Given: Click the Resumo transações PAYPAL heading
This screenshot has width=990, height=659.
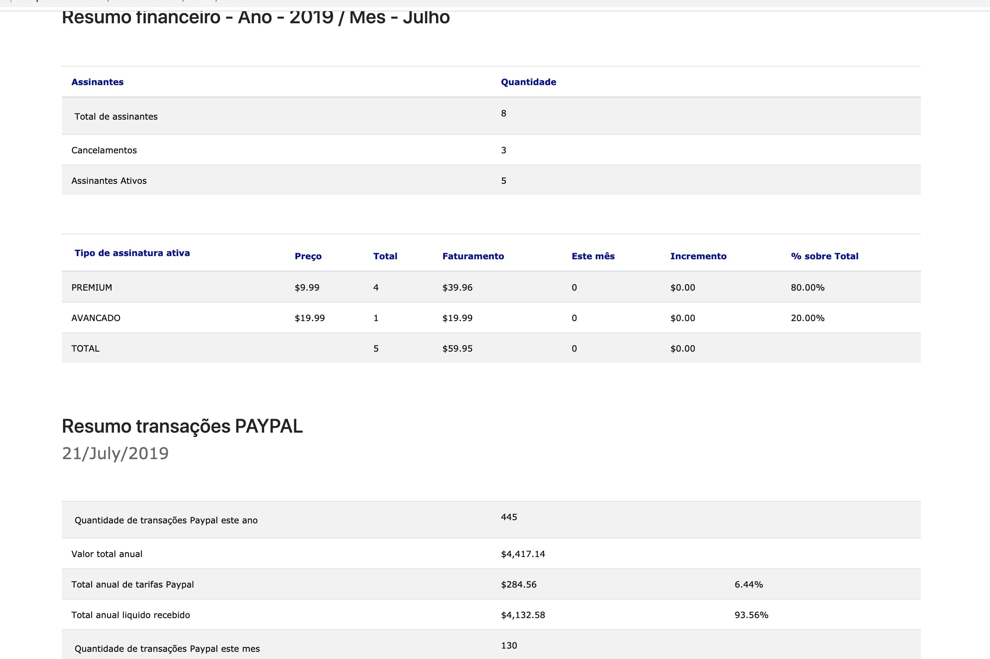Looking at the screenshot, I should [x=182, y=426].
